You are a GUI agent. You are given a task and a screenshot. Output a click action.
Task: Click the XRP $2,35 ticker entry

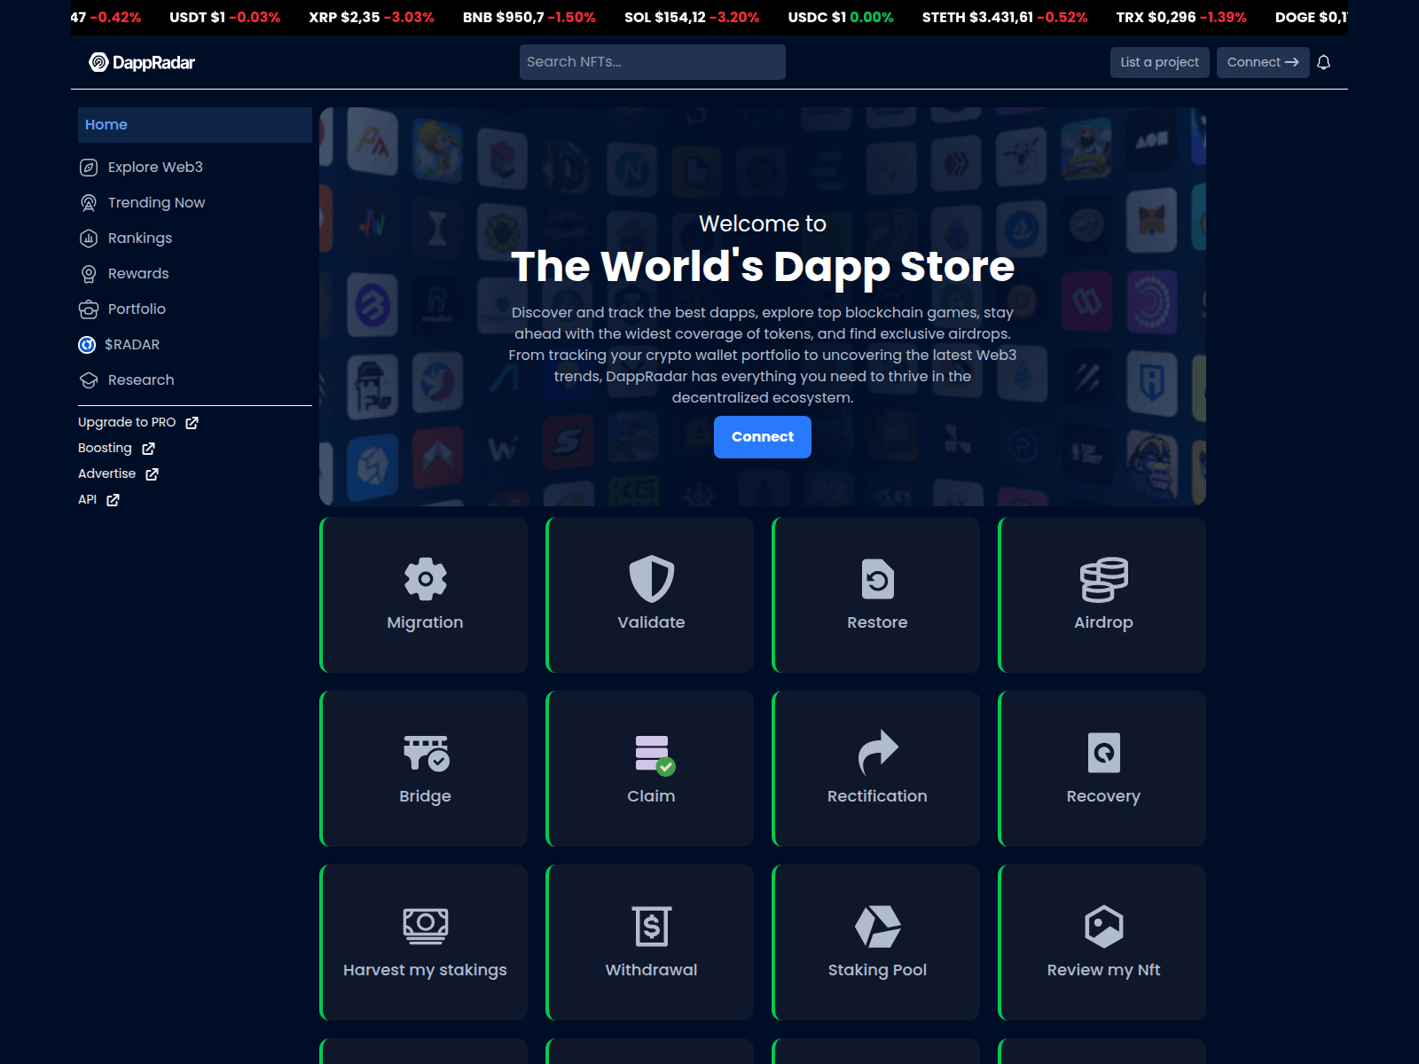(x=372, y=17)
